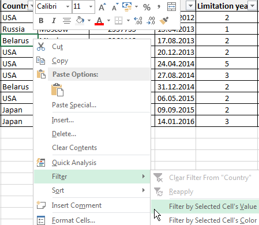Screen dimensions: 259x225
Task: Click the scissors Cut icon
Action: click(41, 47)
